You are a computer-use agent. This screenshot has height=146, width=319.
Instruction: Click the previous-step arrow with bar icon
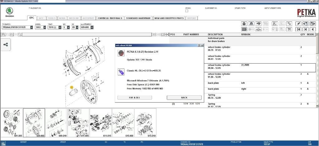point(306,29)
